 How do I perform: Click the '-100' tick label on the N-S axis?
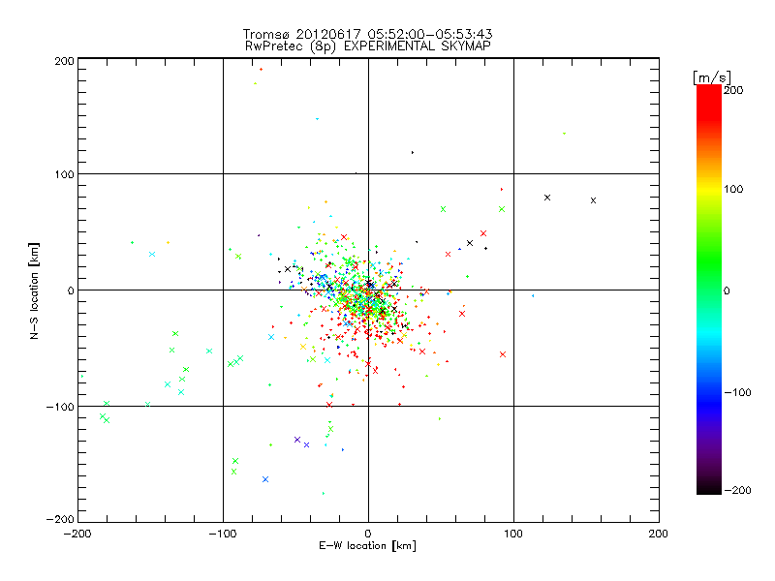click(x=60, y=407)
